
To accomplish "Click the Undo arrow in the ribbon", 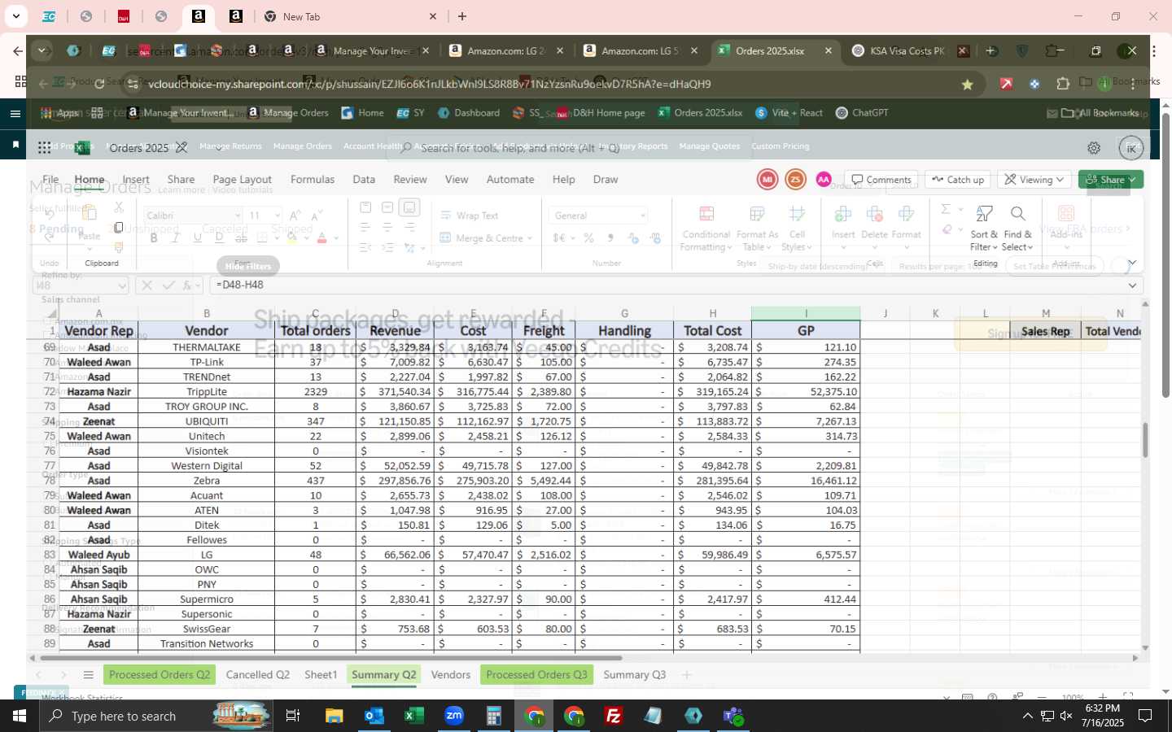I will (50, 215).
